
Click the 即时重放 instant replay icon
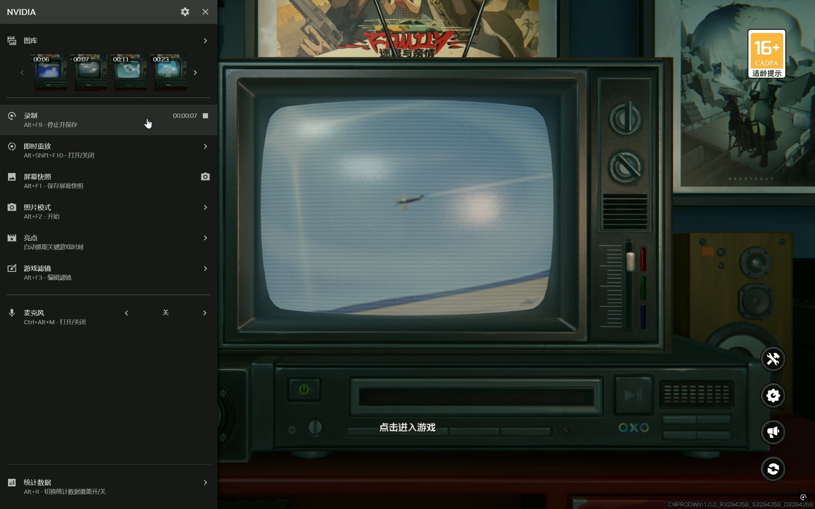coord(12,147)
